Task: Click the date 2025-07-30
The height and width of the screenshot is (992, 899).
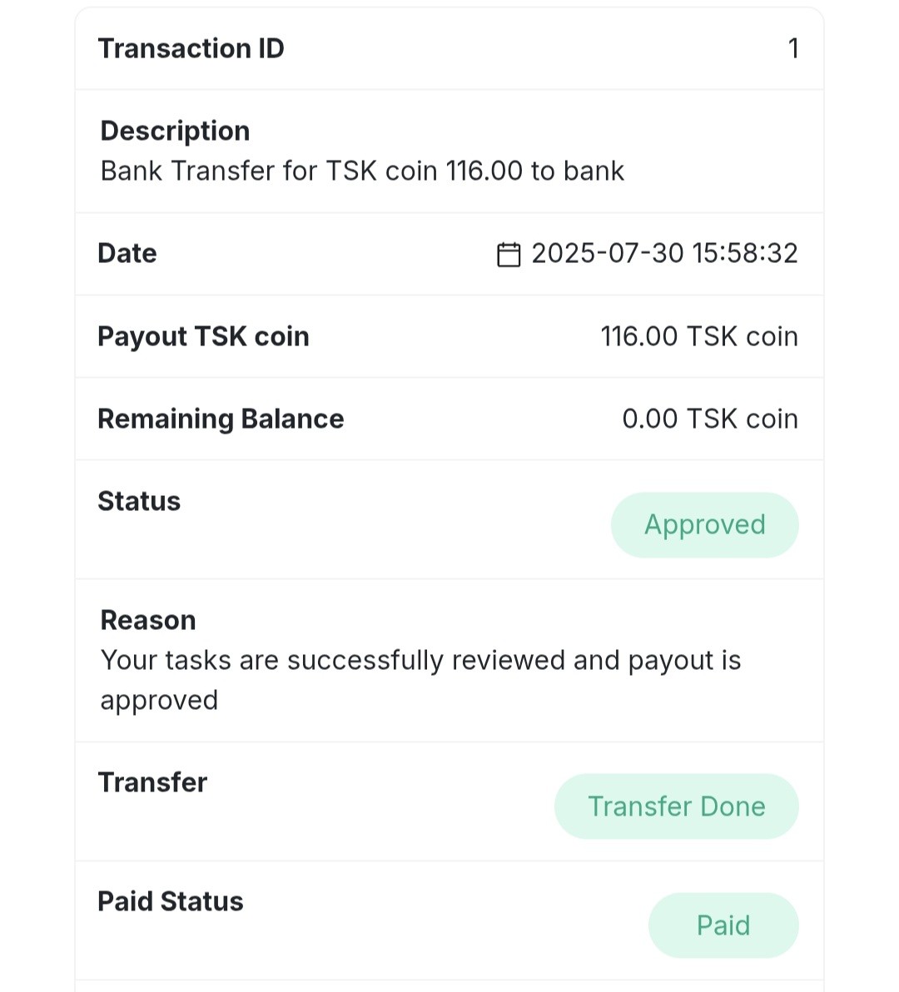Action: pos(607,253)
